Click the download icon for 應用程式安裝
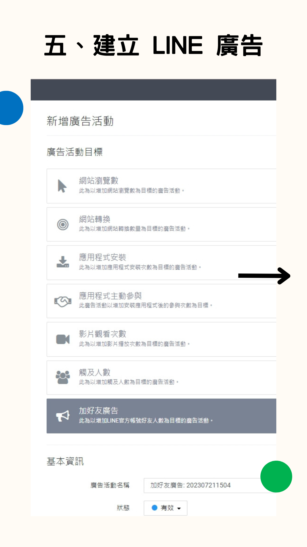The width and height of the screenshot is (307, 547). 63,262
